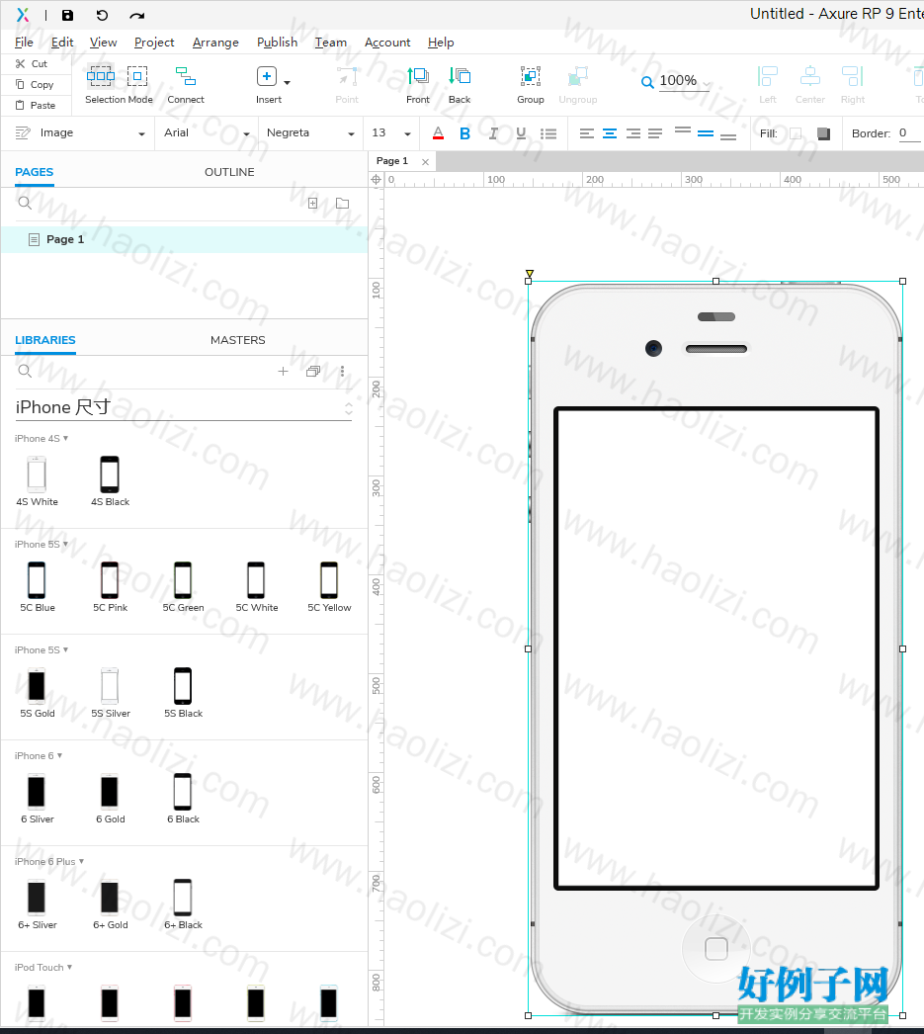Image resolution: width=924 pixels, height=1034 pixels.
Task: Align text right
Action: (x=632, y=133)
